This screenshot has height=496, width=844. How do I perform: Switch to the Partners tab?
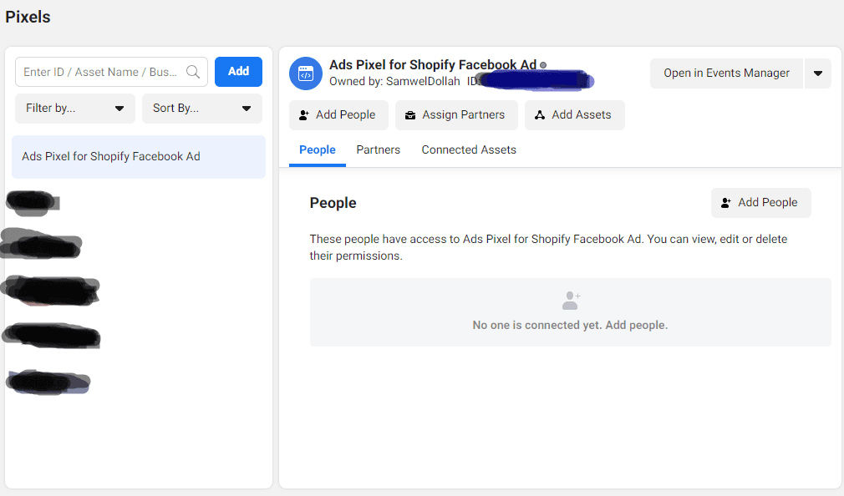pos(378,150)
